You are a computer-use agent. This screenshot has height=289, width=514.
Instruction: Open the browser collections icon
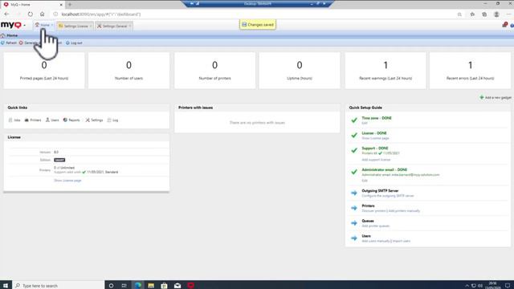click(484, 14)
